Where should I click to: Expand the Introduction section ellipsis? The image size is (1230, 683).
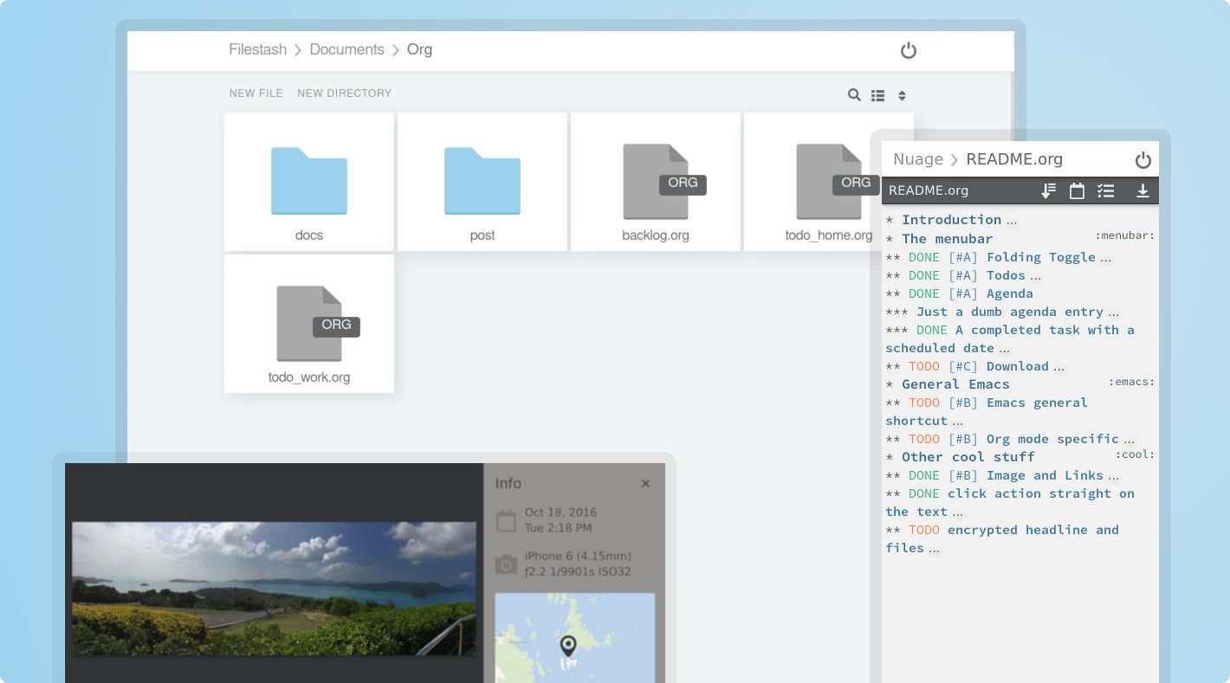coord(1010,219)
